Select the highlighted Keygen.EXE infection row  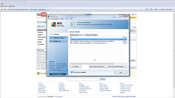(98, 39)
